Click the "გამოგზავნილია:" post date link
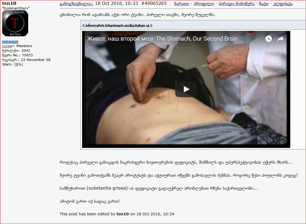The height and width of the screenshot is (224, 306). [x=76, y=4]
